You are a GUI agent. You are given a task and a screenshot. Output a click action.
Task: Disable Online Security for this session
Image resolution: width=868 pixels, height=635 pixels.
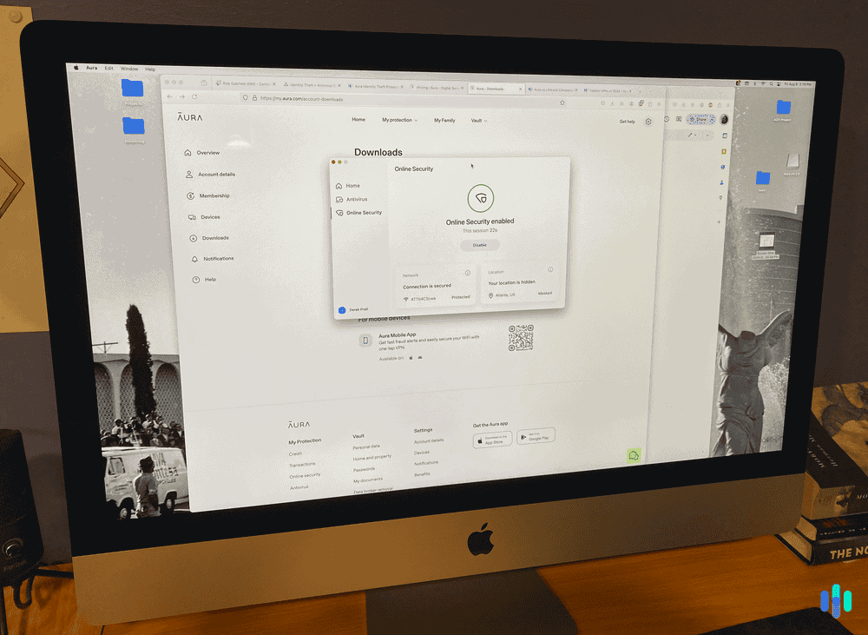tap(479, 245)
